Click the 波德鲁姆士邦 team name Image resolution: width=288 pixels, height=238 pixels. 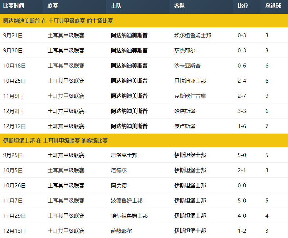point(126,200)
